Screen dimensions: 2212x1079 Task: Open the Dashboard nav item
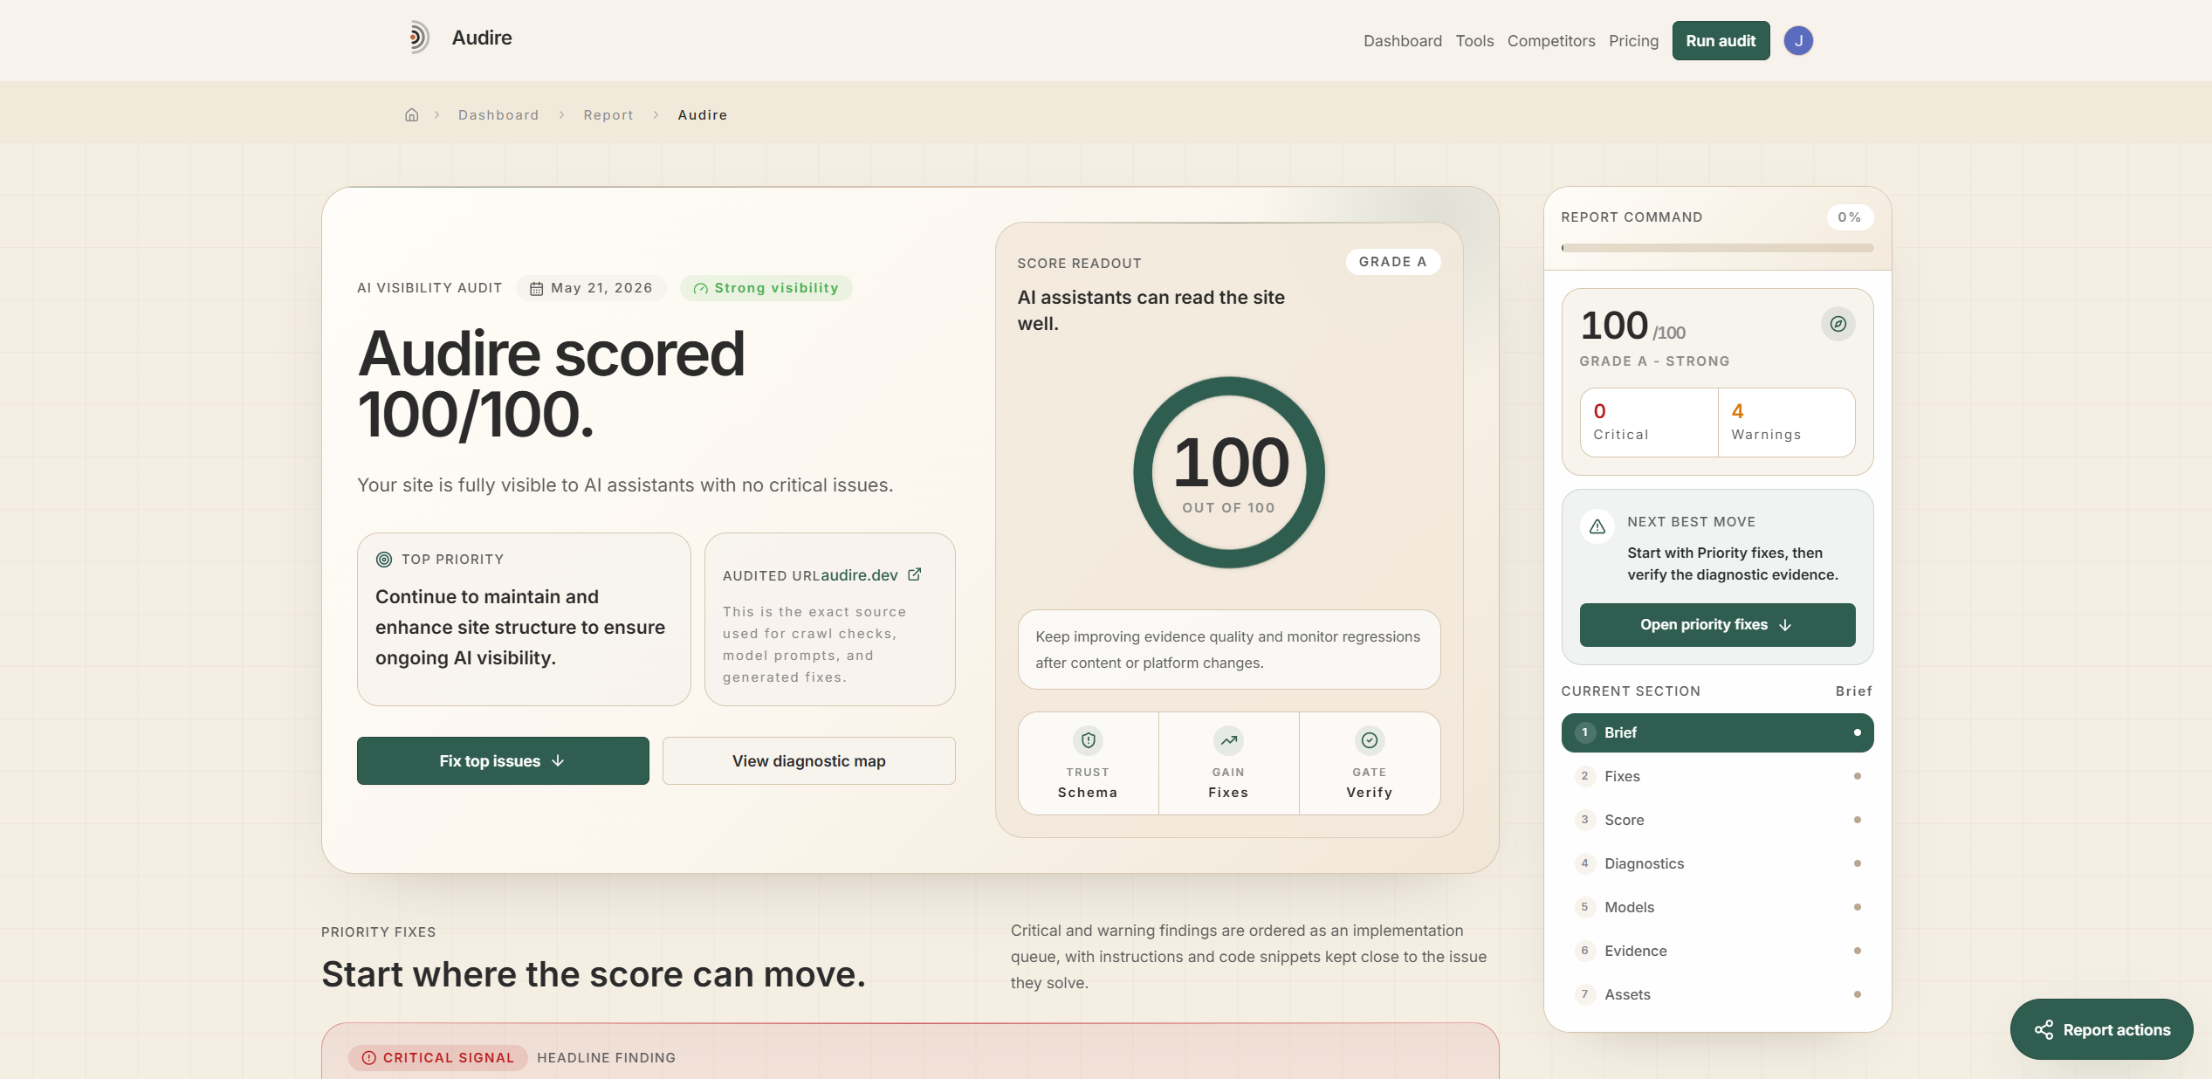point(1403,41)
